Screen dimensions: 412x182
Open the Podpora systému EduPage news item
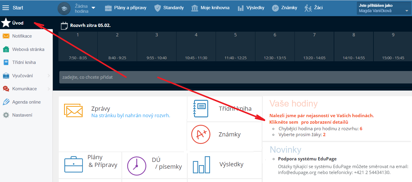tap(307, 159)
